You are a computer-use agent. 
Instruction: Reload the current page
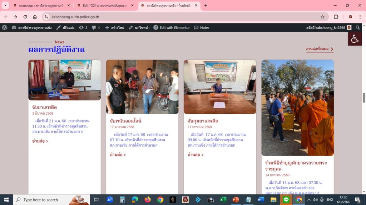25,17
